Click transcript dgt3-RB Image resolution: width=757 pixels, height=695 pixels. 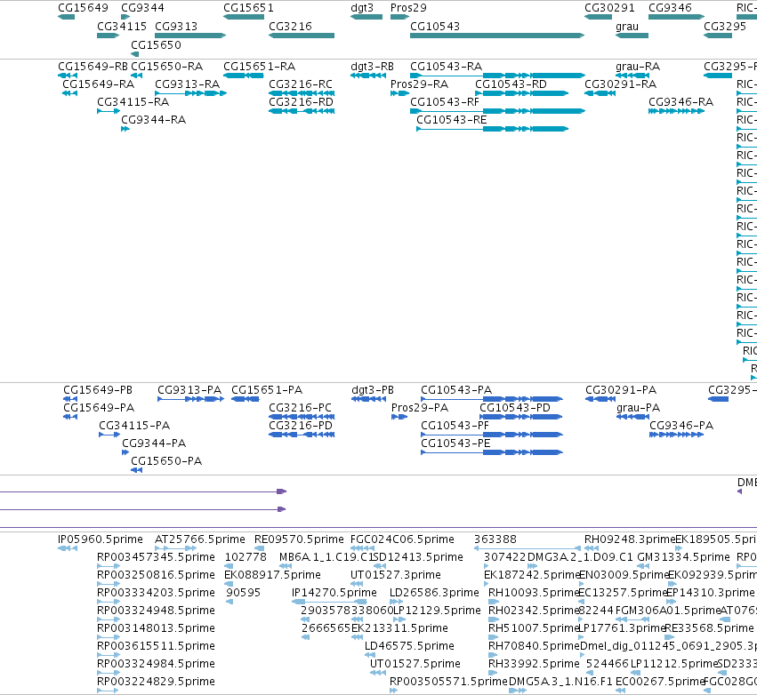pyautogui.click(x=368, y=76)
